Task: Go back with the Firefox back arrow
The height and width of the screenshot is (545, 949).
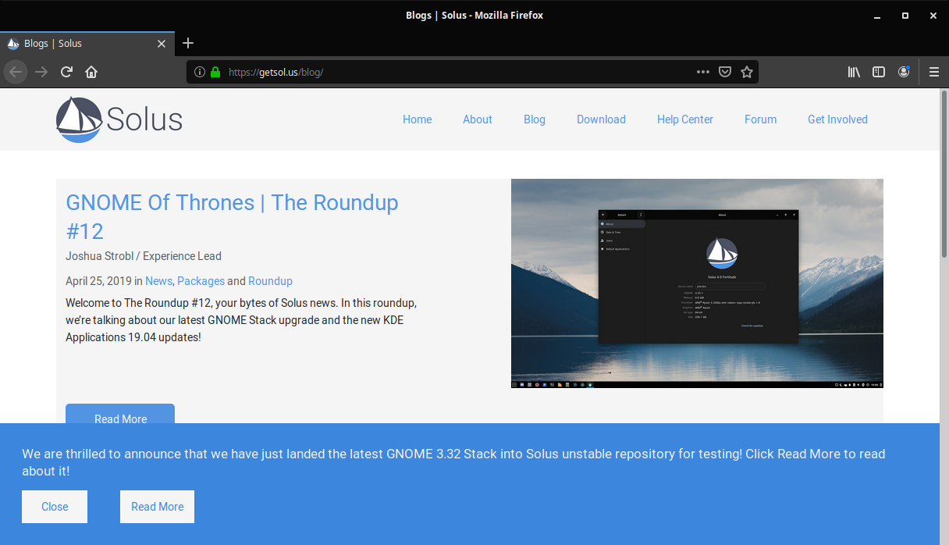Action: click(16, 72)
